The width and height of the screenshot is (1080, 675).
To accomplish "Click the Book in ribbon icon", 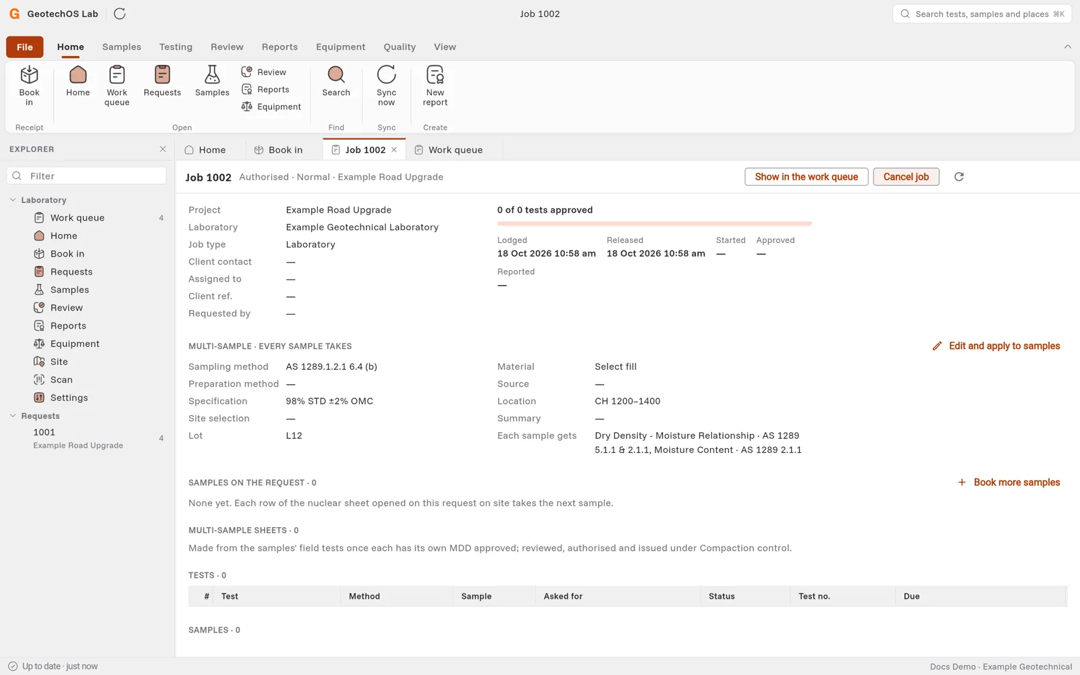I will coord(29,86).
